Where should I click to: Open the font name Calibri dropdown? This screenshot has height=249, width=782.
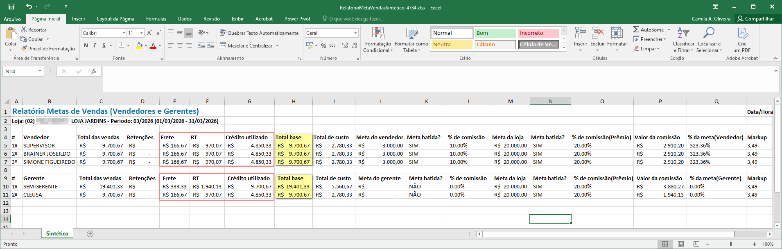click(124, 33)
